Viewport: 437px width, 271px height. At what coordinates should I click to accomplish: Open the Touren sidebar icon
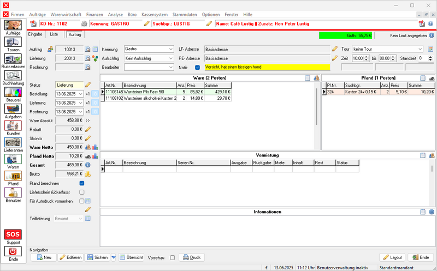click(x=13, y=43)
